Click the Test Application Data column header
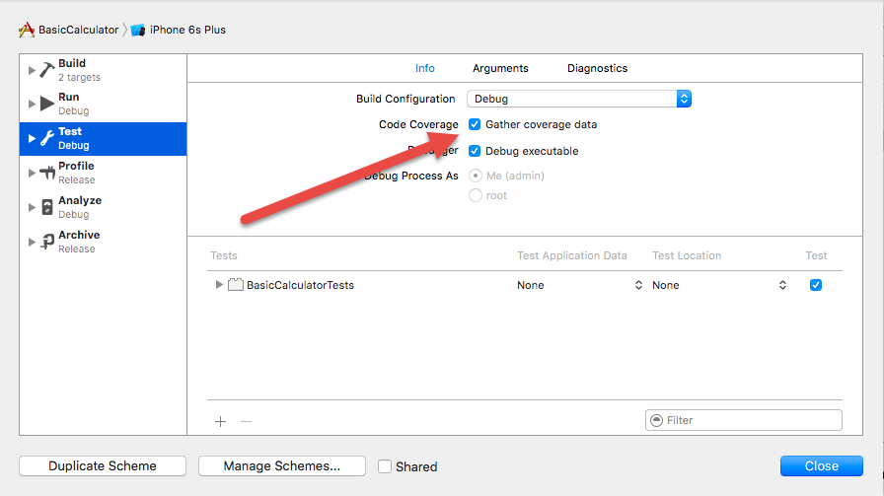This screenshot has height=496, width=884. click(571, 256)
